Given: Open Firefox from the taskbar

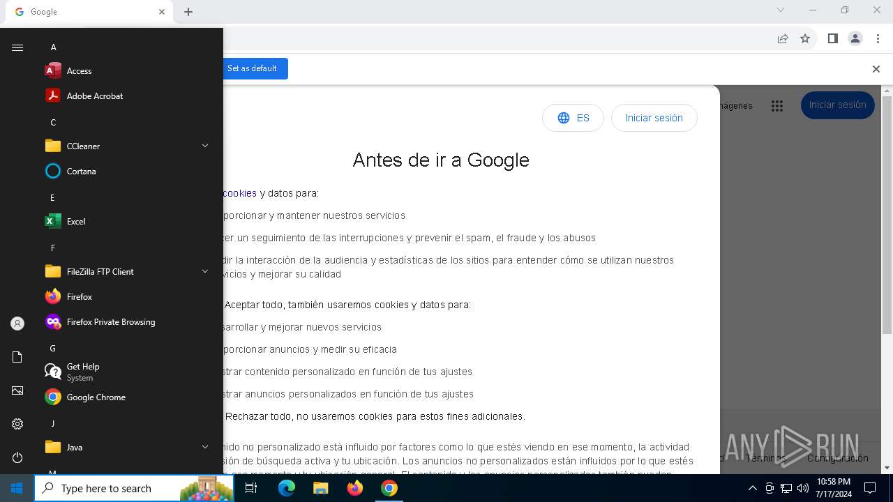Looking at the screenshot, I should pyautogui.click(x=354, y=488).
